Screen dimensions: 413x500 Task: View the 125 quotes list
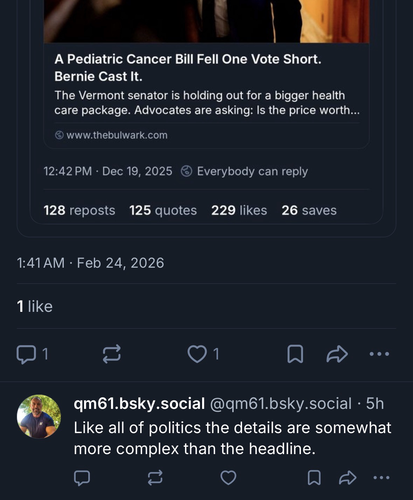(x=163, y=210)
